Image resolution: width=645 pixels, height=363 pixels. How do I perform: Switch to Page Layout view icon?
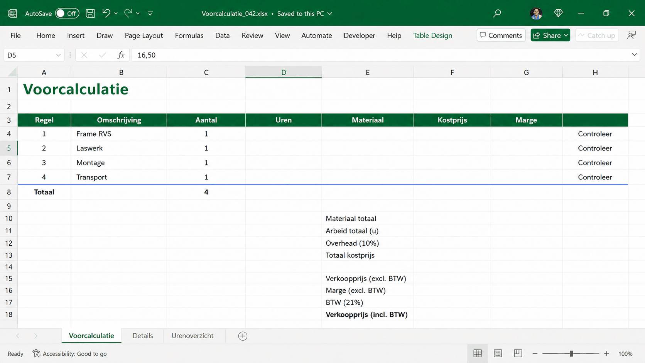[498, 353]
